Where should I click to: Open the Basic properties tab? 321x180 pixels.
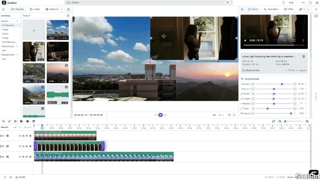(253, 9)
